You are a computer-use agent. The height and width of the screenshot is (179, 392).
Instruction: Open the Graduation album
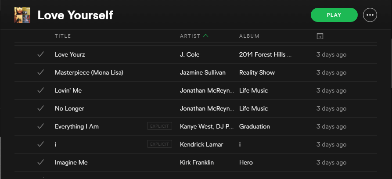(255, 127)
